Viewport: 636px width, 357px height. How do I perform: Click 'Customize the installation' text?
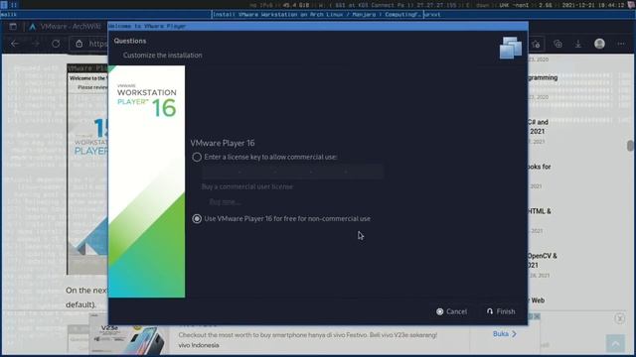click(163, 56)
